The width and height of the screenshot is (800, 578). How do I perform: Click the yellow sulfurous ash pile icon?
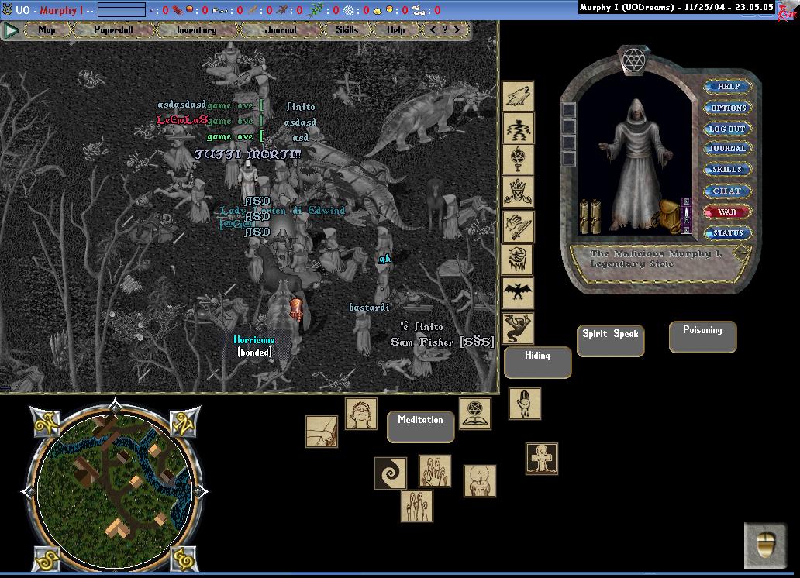tap(378, 10)
